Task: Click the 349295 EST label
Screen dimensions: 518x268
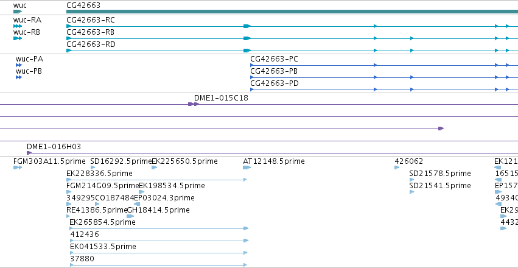Action: tap(80, 198)
